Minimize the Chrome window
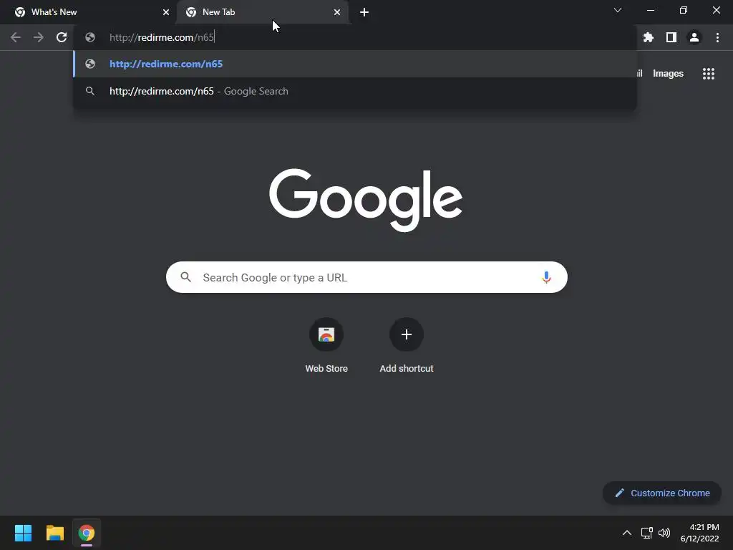733x550 pixels. click(650, 10)
